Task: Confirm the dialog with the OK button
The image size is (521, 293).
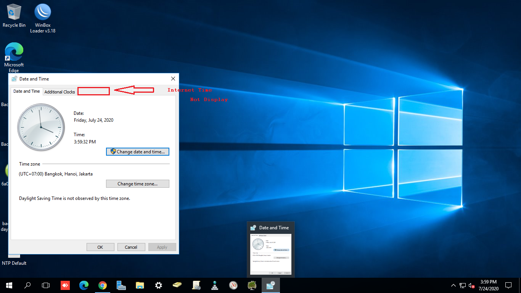Action: pos(100,247)
